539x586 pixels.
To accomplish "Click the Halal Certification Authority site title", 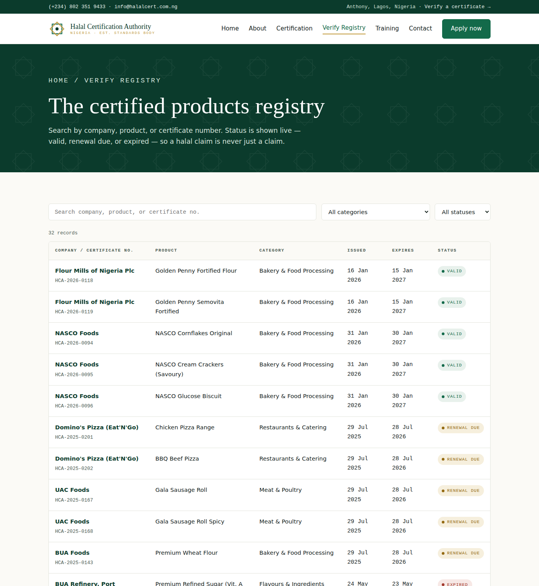I will click(111, 27).
